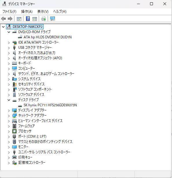
Task: Open the ファイル(F) menu
Action: tap(9, 12)
